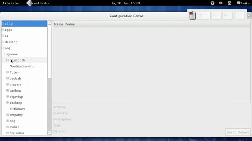Image resolution: width=252 pixels, height=141 pixels.
Task: Click the Name column header
Action: click(x=59, y=24)
